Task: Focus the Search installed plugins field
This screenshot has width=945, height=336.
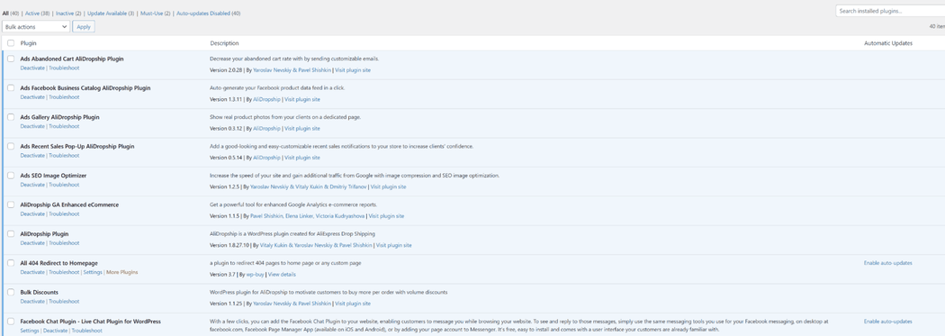Action: point(890,11)
